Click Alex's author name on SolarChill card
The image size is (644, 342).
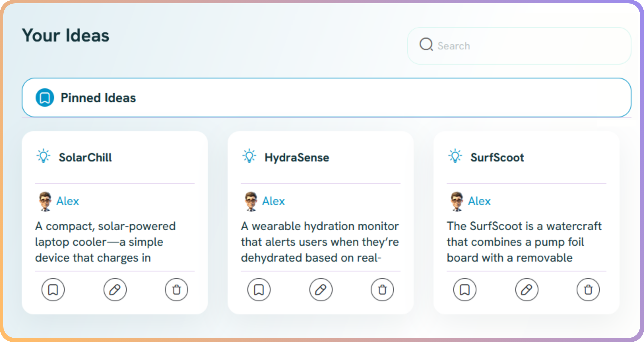pyautogui.click(x=68, y=201)
